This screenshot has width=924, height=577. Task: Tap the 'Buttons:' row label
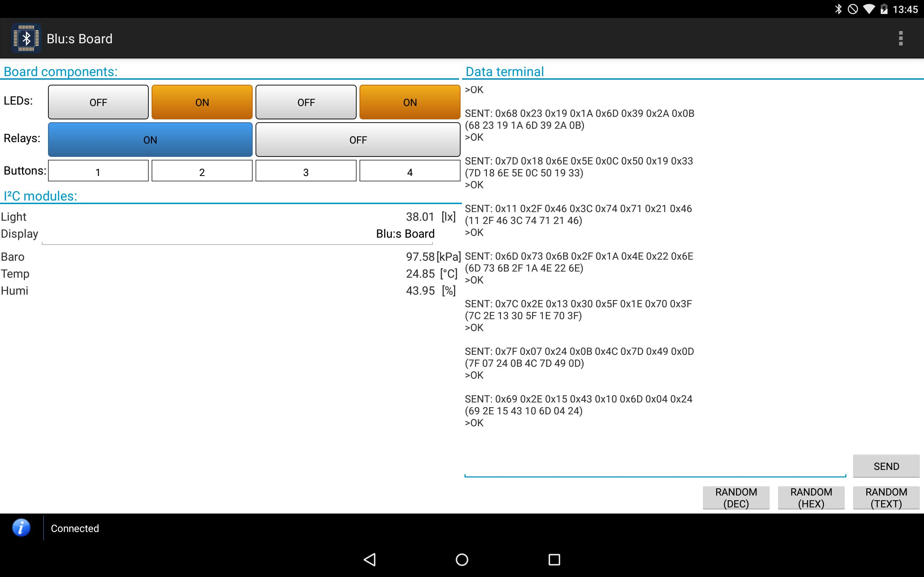tap(25, 171)
